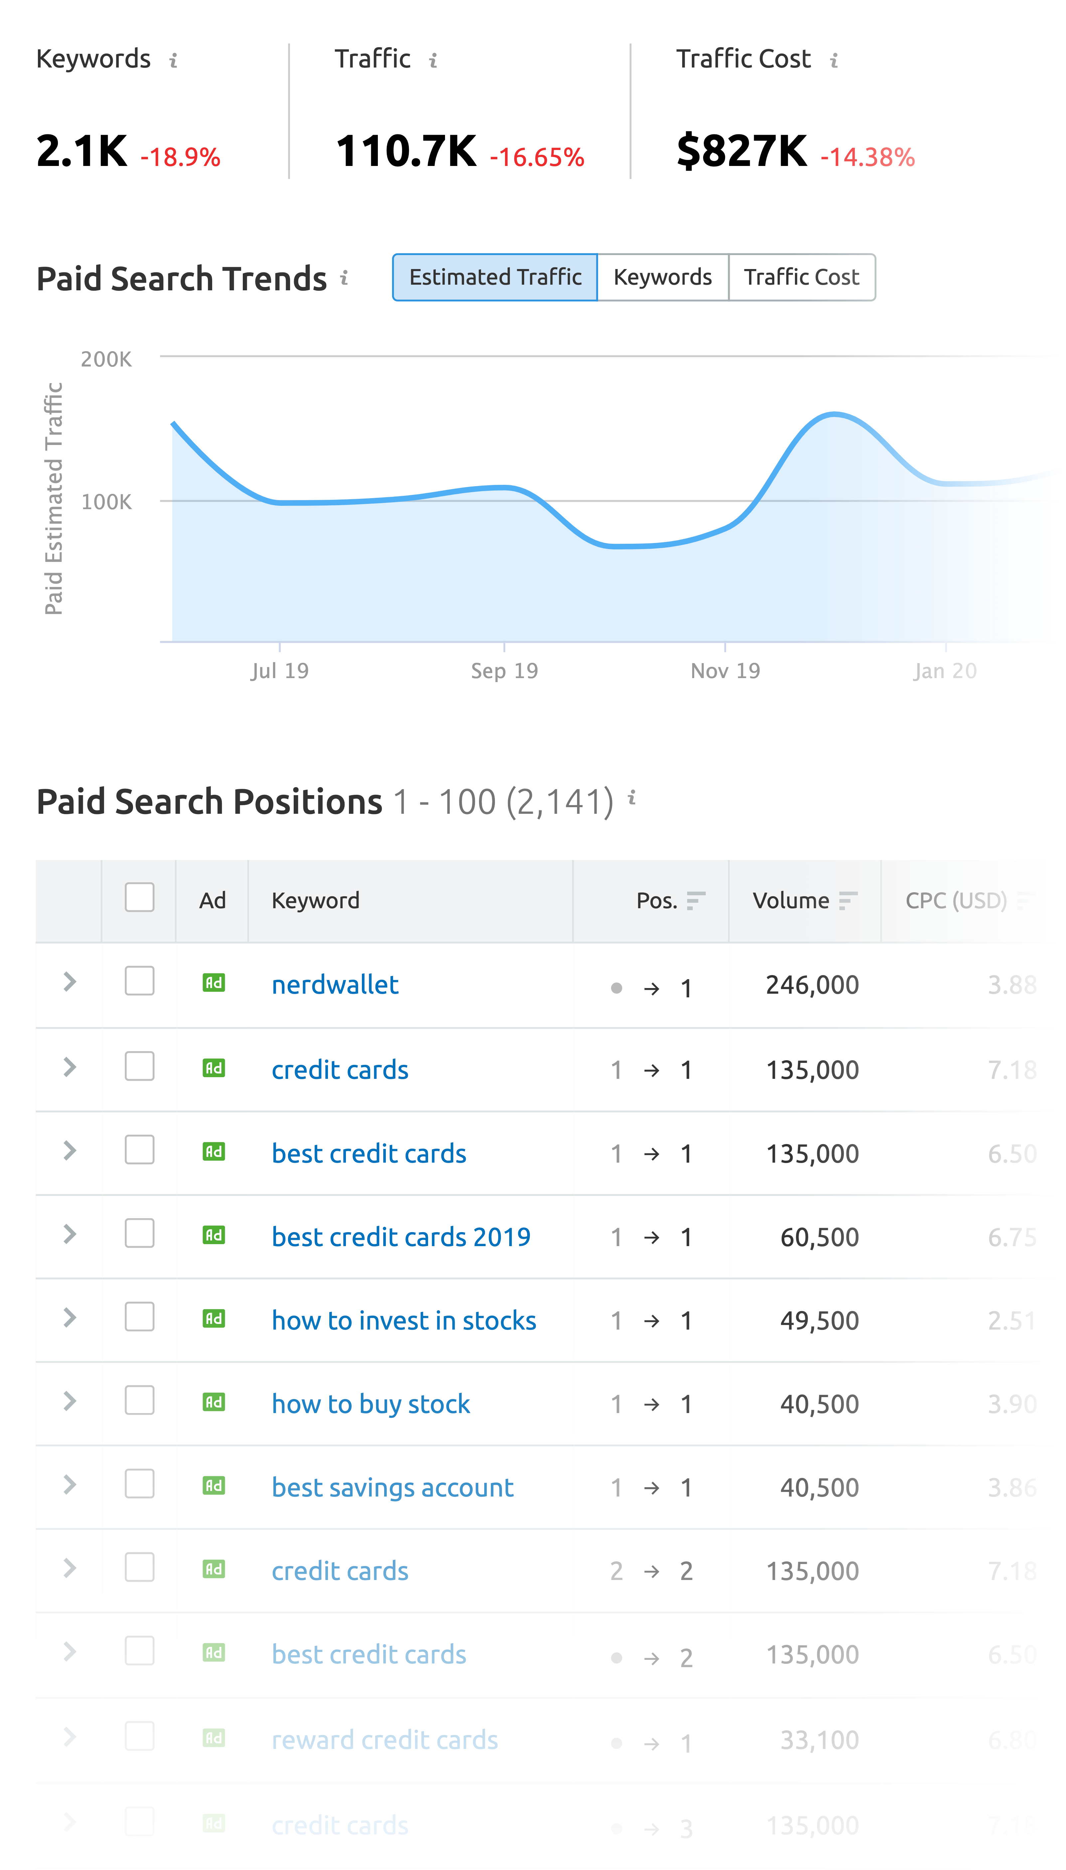Click the info icon next to Traffic Cost
The height and width of the screenshot is (1870, 1066).
click(x=834, y=61)
